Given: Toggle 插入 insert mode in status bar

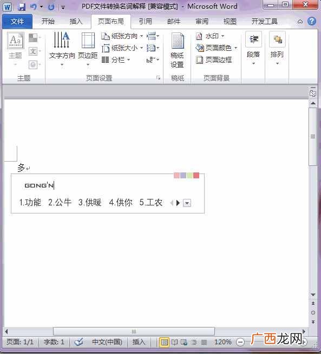Looking at the screenshot, I should tap(139, 342).
